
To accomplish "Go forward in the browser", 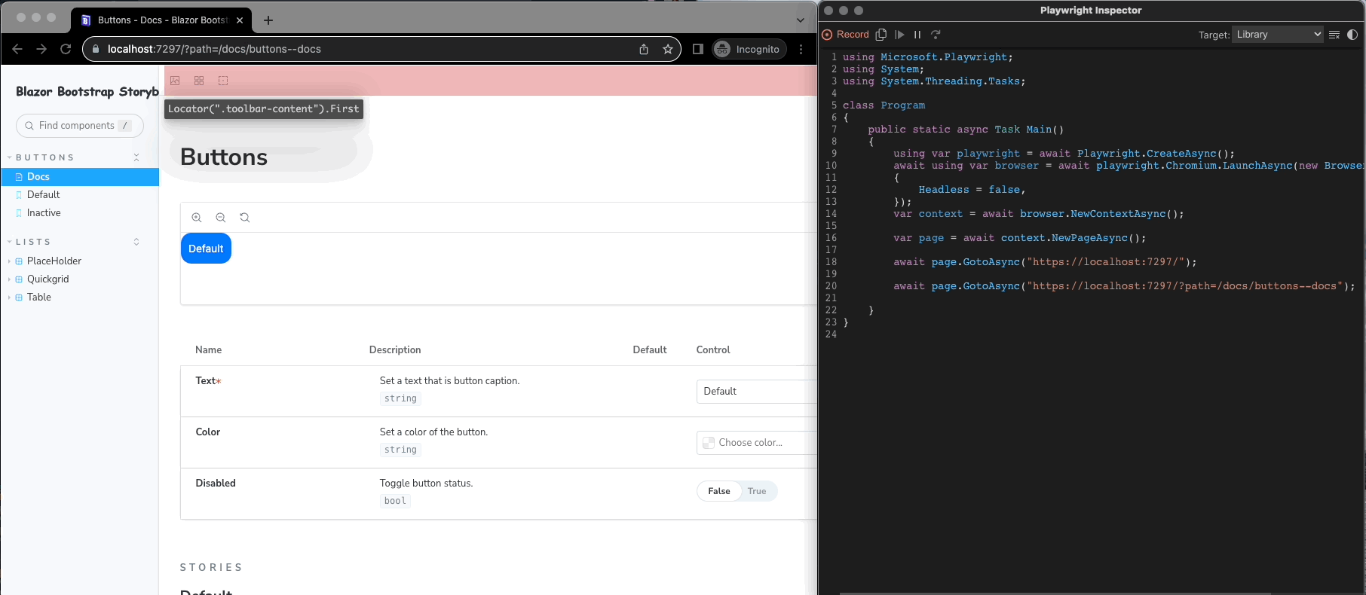I will [41, 49].
